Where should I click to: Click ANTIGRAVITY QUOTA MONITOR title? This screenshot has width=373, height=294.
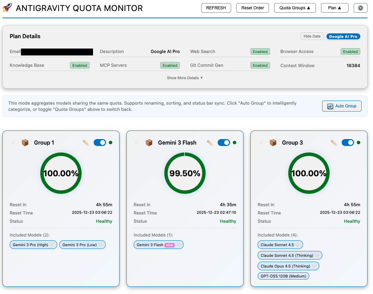point(79,8)
